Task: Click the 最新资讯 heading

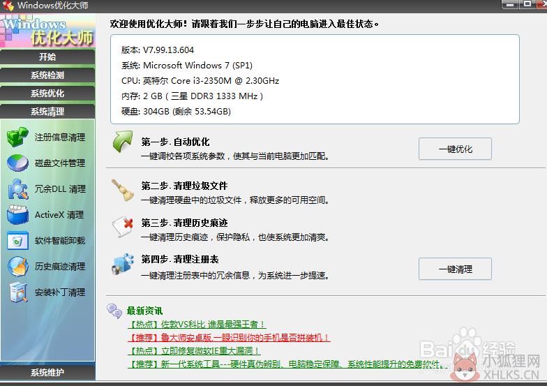Action: pos(145,311)
